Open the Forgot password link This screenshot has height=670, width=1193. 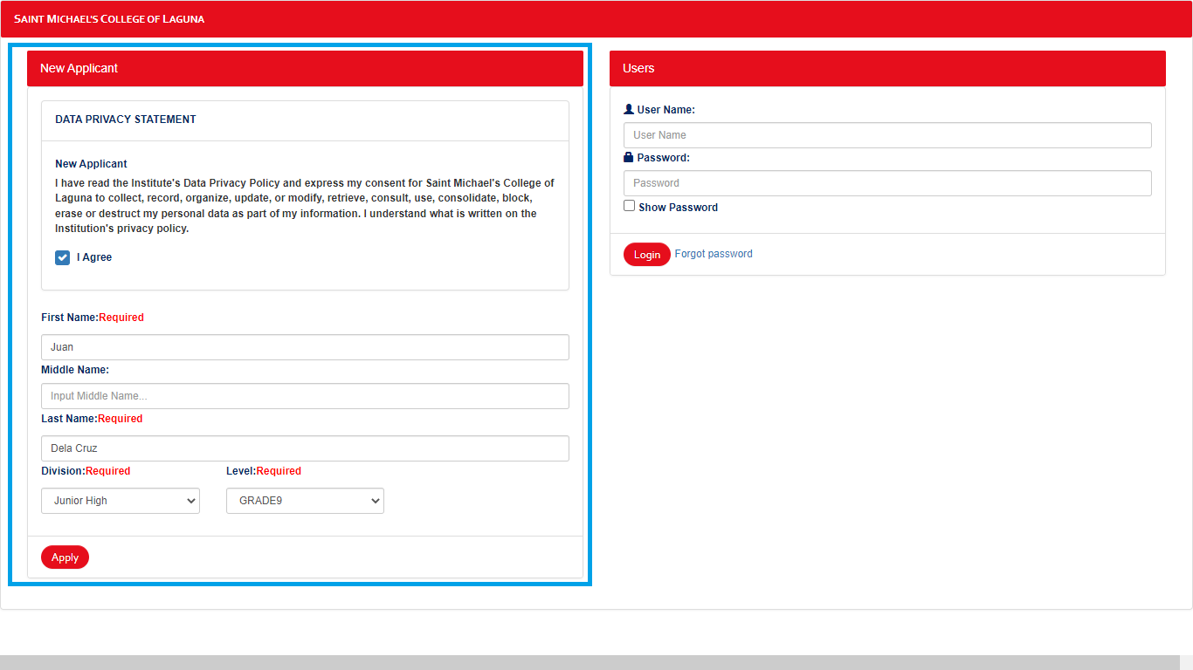click(713, 253)
